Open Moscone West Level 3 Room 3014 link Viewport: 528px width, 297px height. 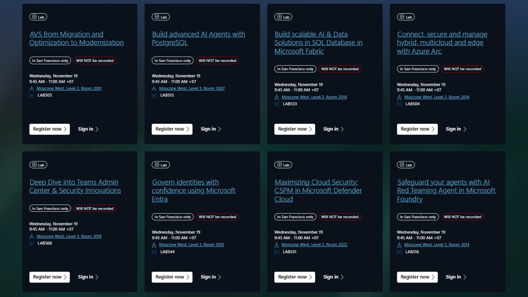pyautogui.click(x=436, y=245)
